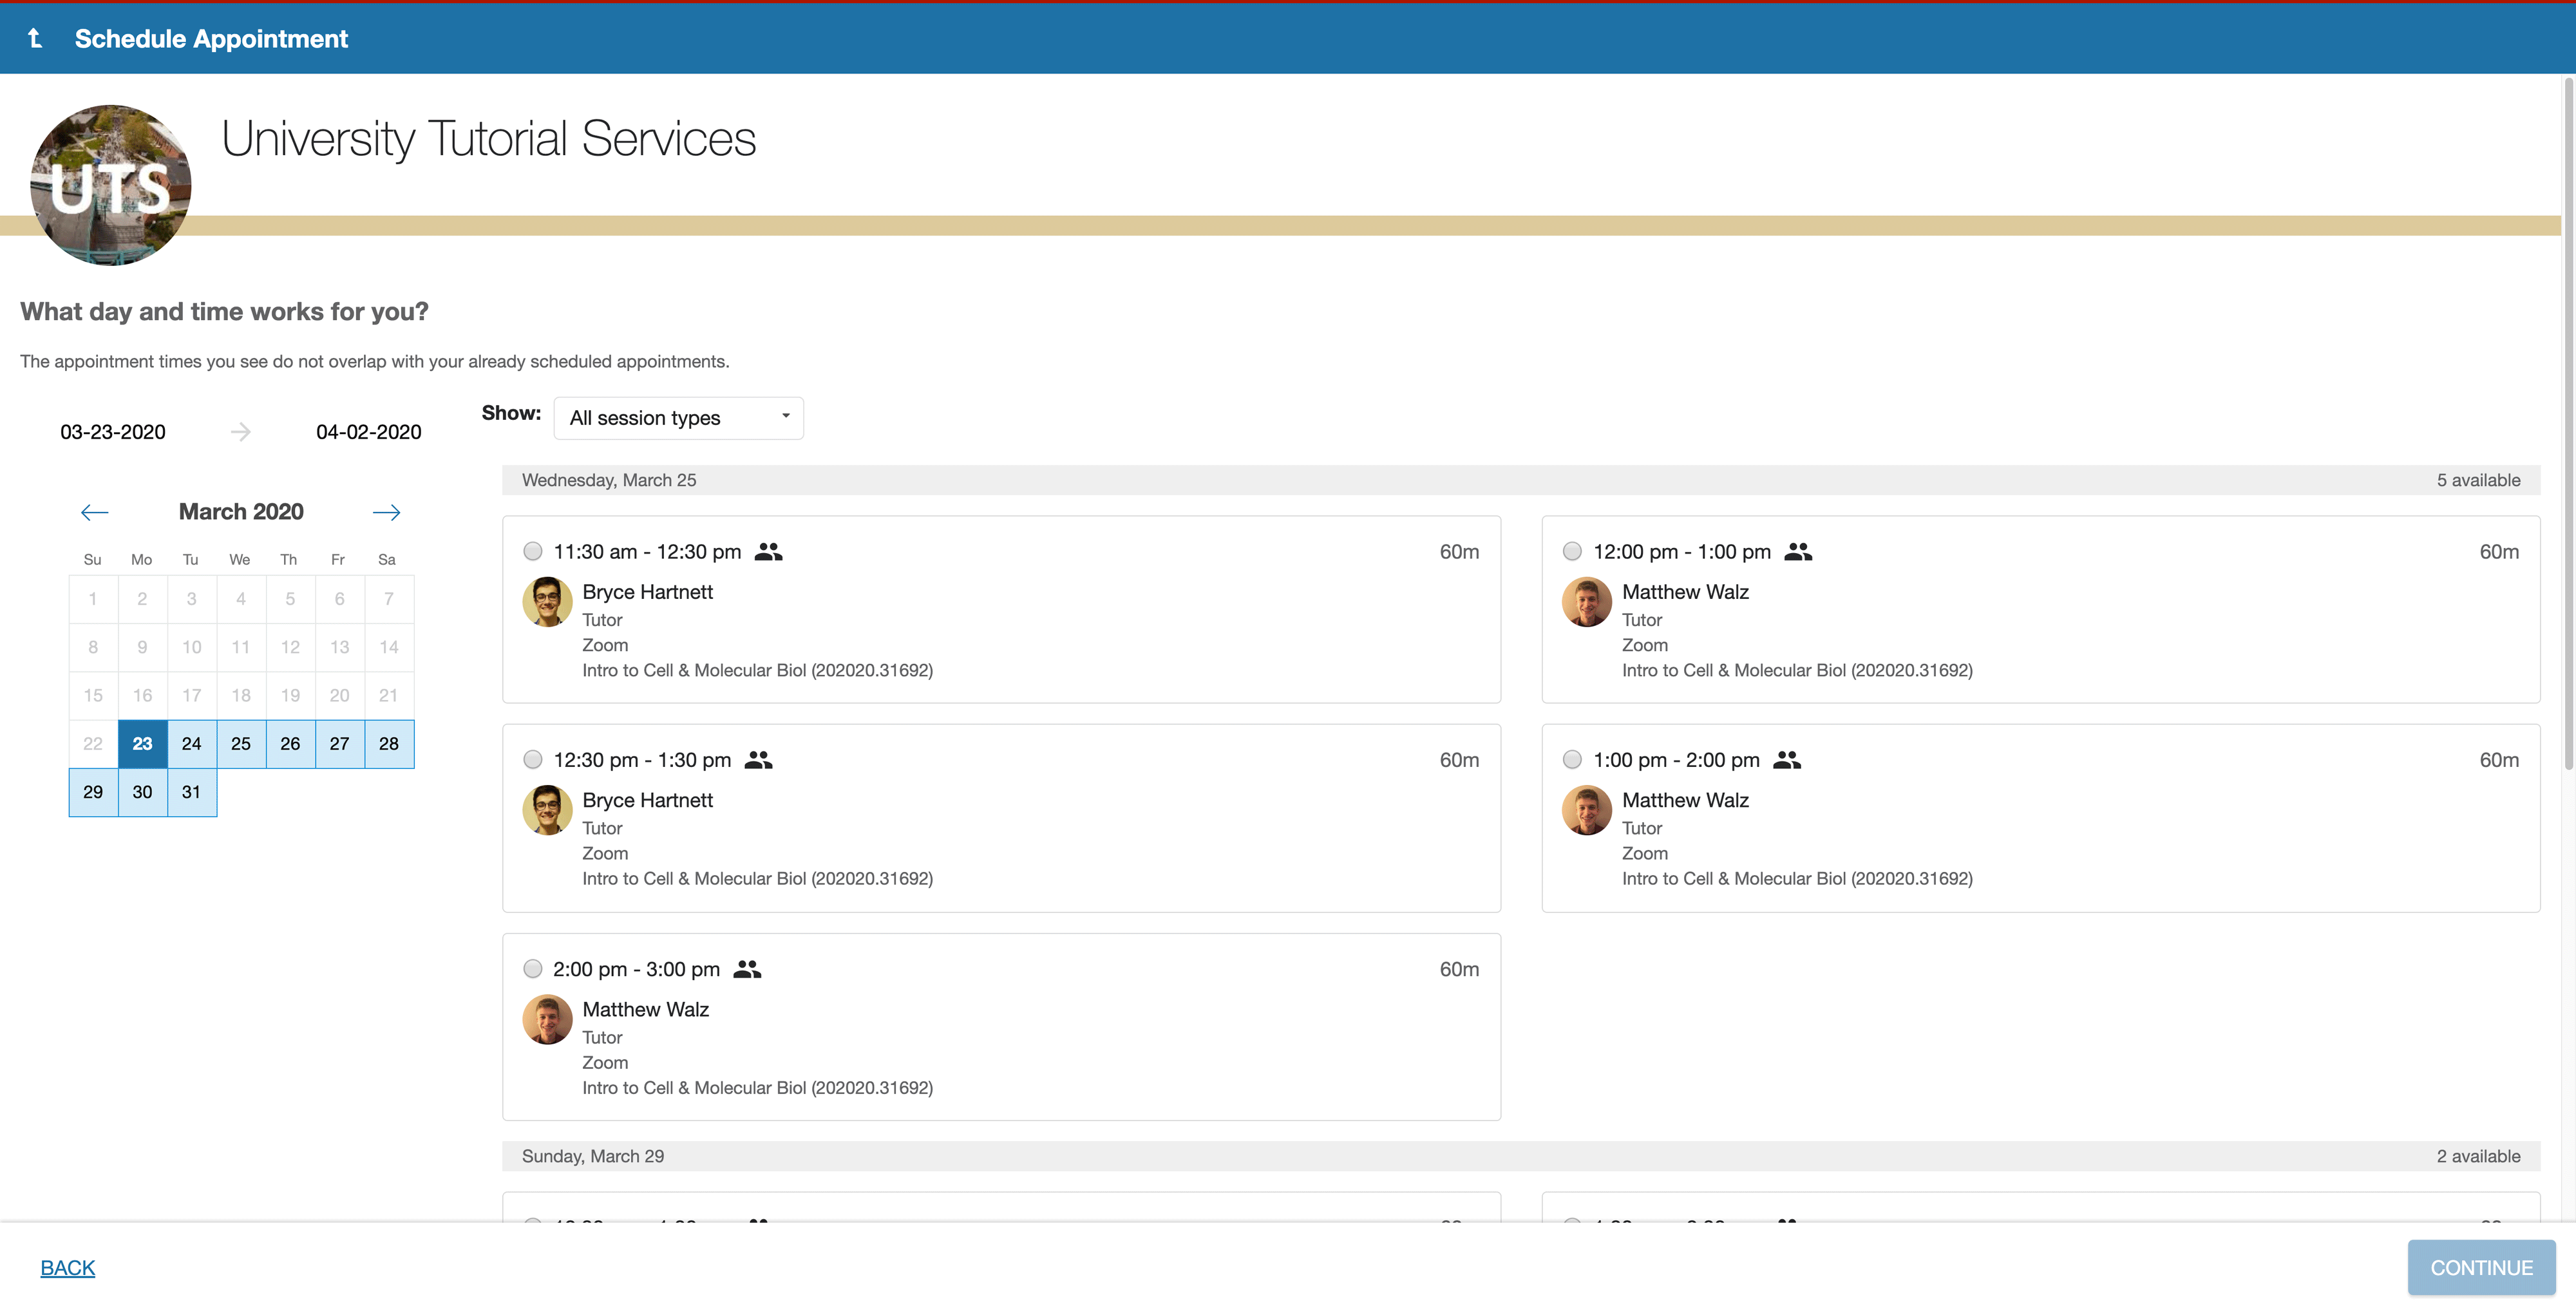
Task: Click group icon on 12:00 pm slot
Action: pos(1797,551)
